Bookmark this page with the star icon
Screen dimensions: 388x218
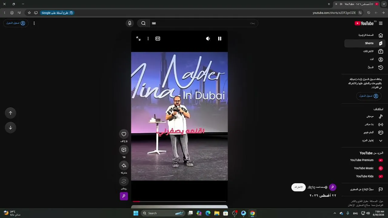click(x=29, y=13)
